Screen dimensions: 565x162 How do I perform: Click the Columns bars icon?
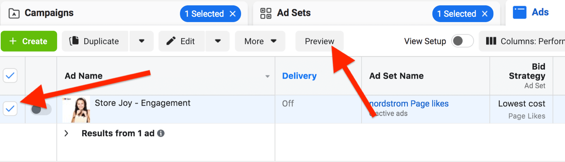[491, 41]
